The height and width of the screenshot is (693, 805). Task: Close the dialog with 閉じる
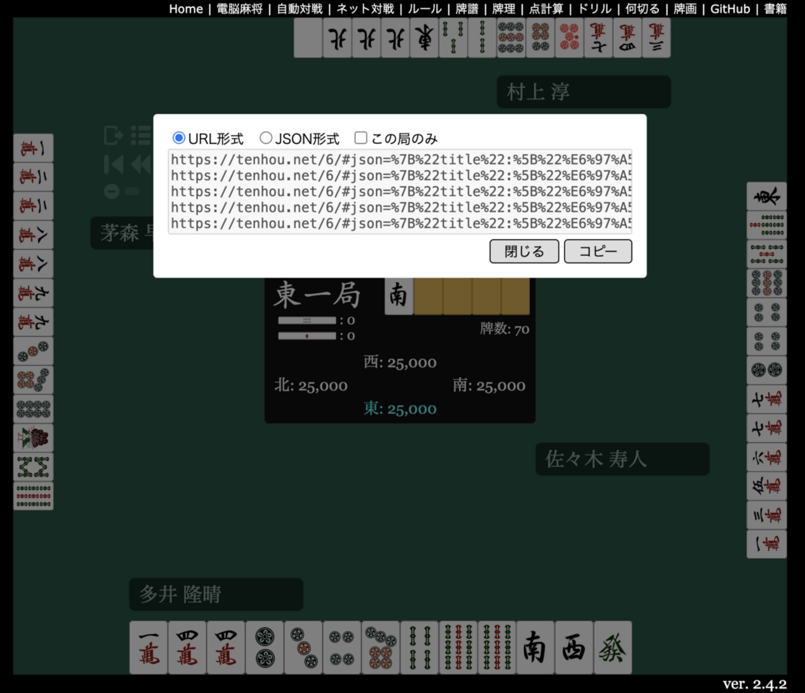(524, 251)
